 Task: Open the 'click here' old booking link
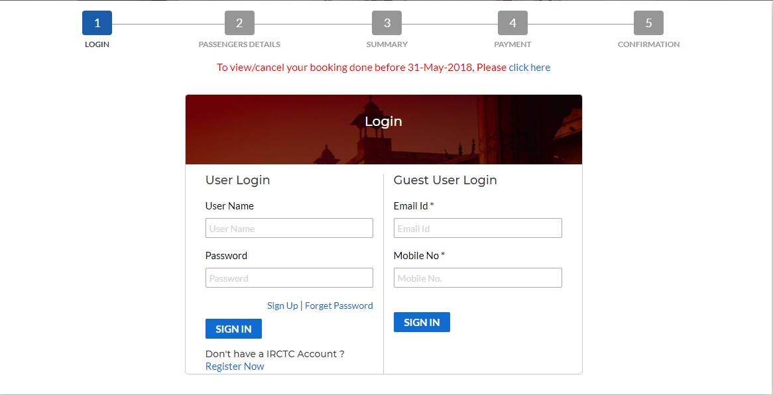[x=529, y=68]
